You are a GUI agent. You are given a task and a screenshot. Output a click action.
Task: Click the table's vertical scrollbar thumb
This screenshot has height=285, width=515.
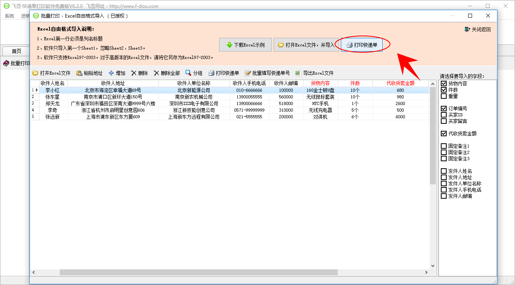(433, 135)
